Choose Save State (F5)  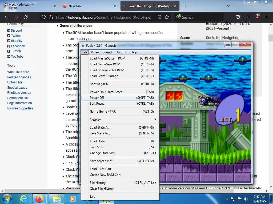click(x=120, y=147)
